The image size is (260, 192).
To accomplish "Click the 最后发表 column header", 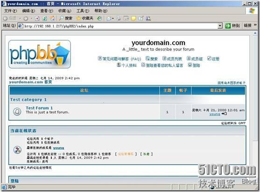I will [218, 90].
